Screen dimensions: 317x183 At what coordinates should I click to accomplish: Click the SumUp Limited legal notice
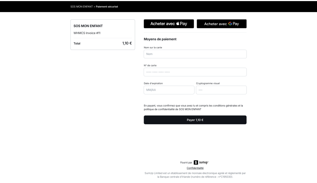[x=195, y=175]
